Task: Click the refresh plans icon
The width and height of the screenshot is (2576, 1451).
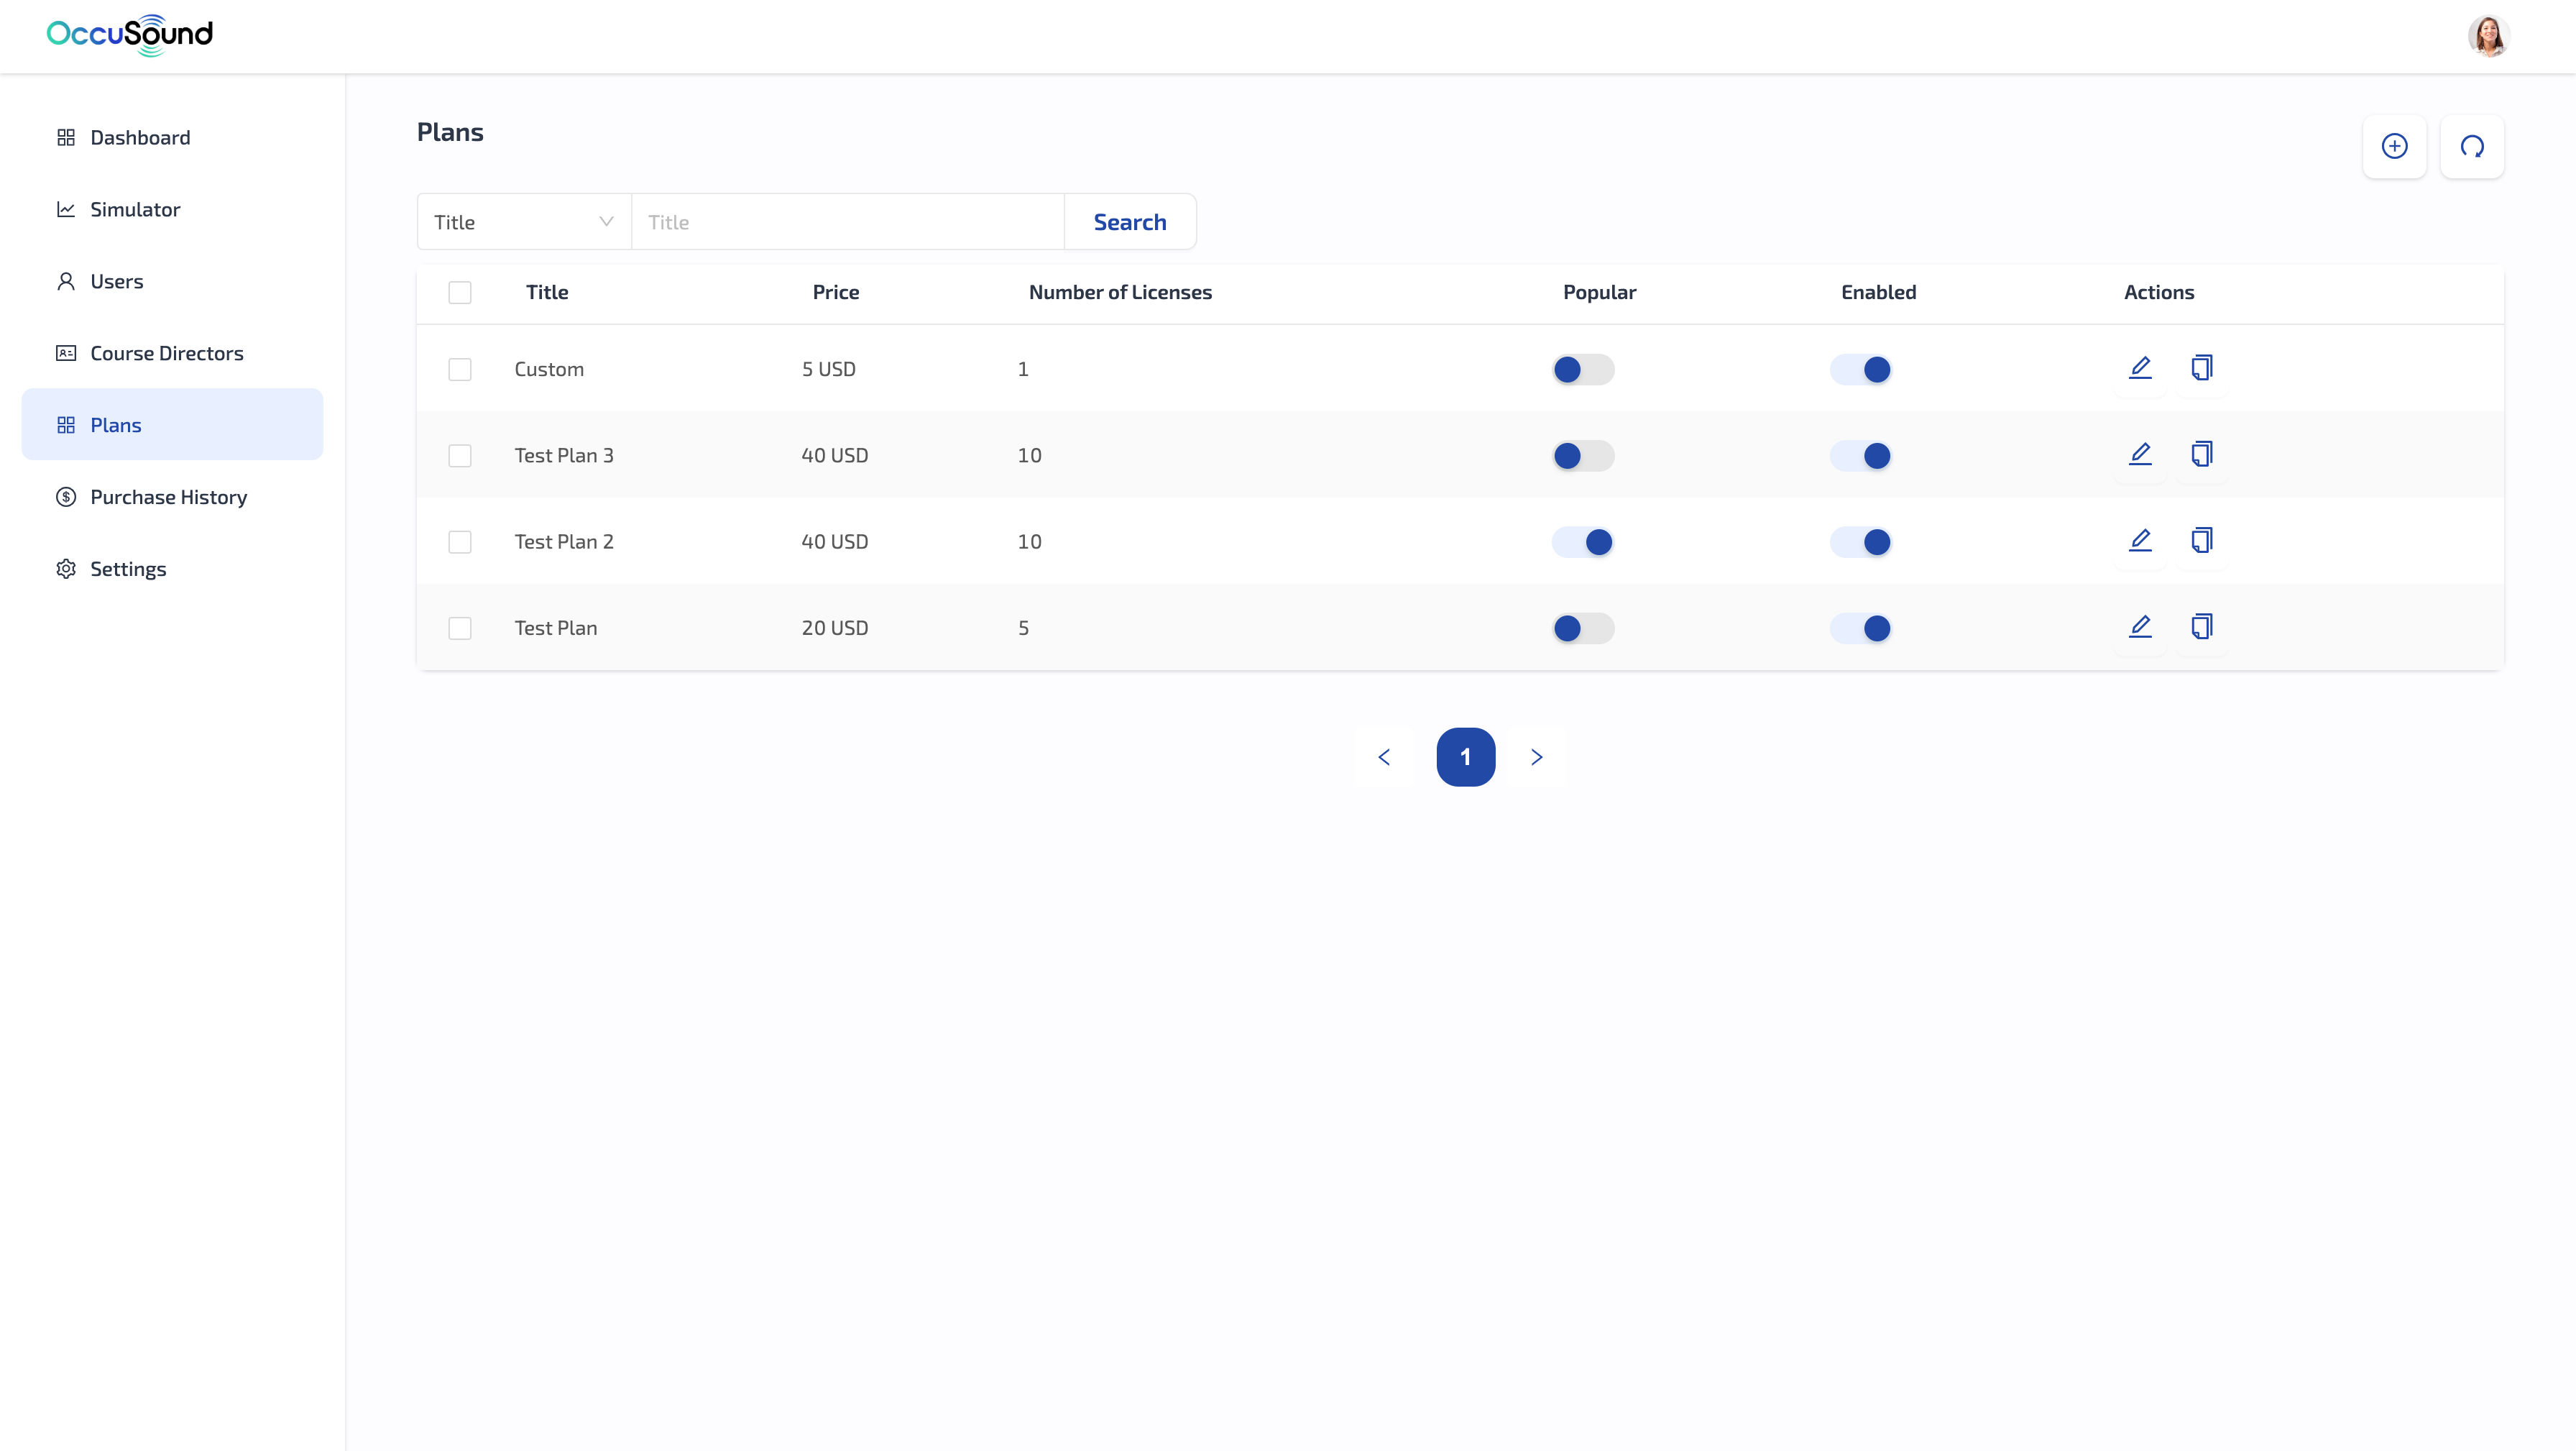Action: pos(2472,146)
